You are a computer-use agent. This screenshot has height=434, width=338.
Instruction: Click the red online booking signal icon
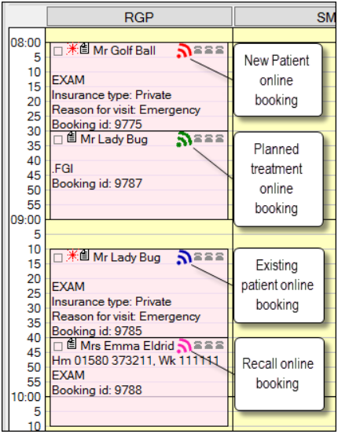pos(185,50)
